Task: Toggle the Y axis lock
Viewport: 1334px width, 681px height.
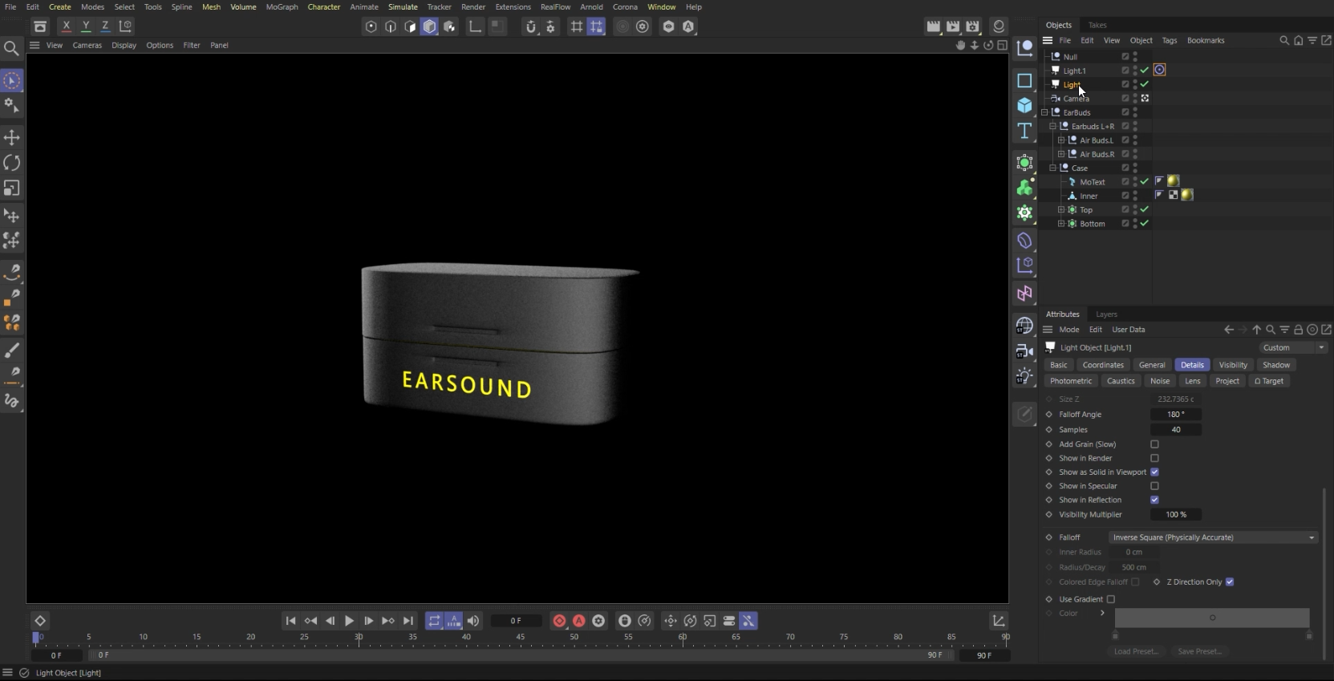Action: pos(86,26)
